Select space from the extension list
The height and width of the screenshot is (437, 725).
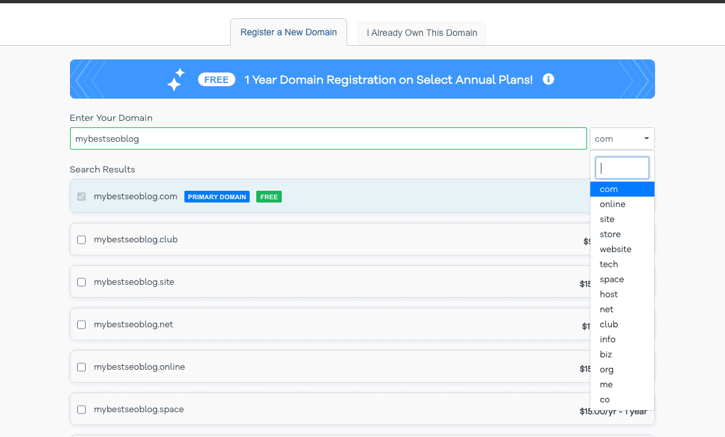tap(622, 279)
